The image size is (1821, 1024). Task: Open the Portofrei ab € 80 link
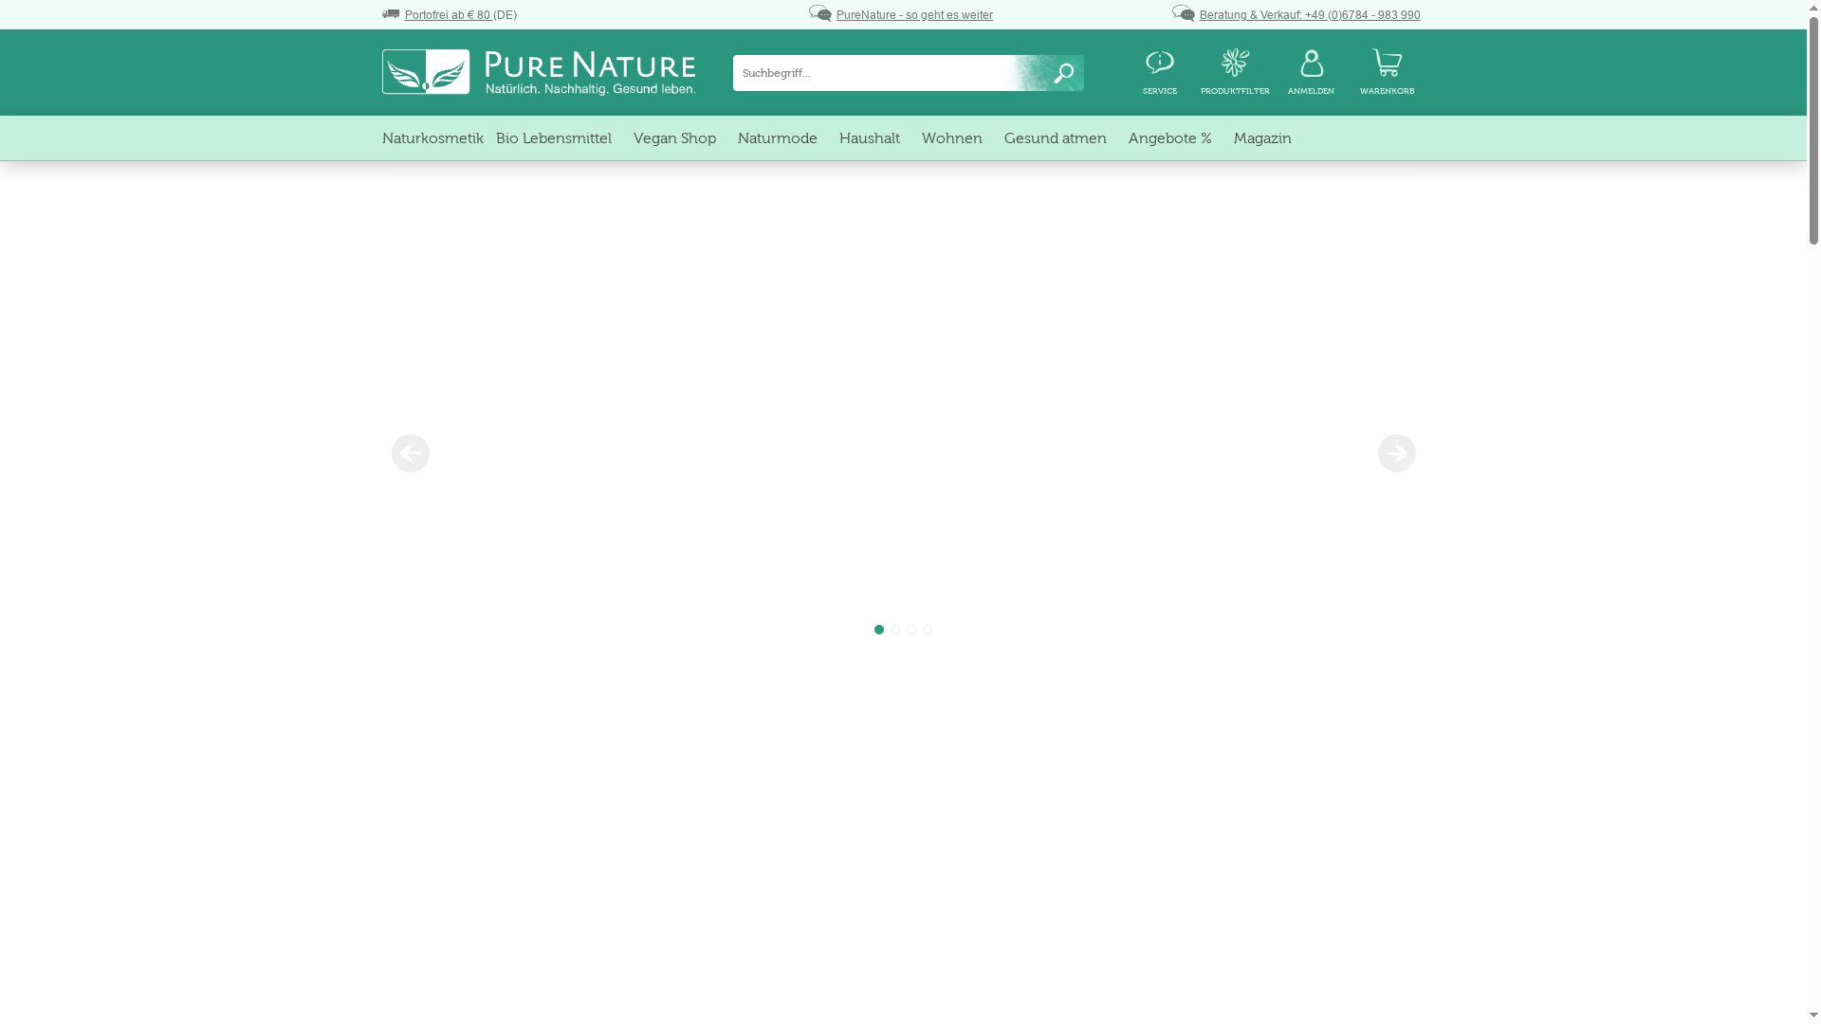(x=448, y=14)
